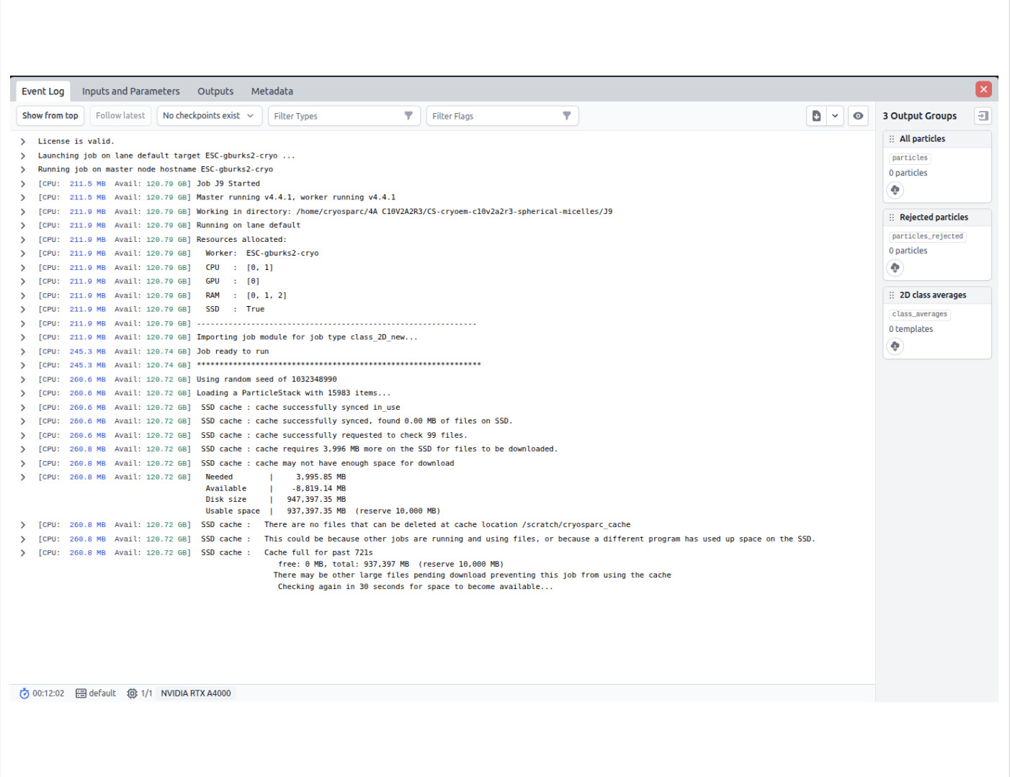
Task: Grab the Rejected particles drag handle
Action: tap(892, 217)
